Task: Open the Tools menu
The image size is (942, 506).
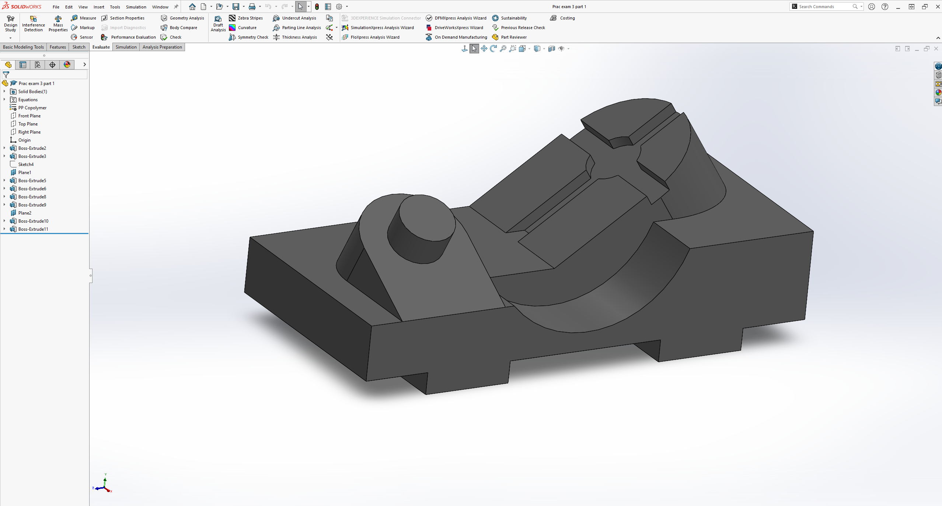Action: coord(115,7)
